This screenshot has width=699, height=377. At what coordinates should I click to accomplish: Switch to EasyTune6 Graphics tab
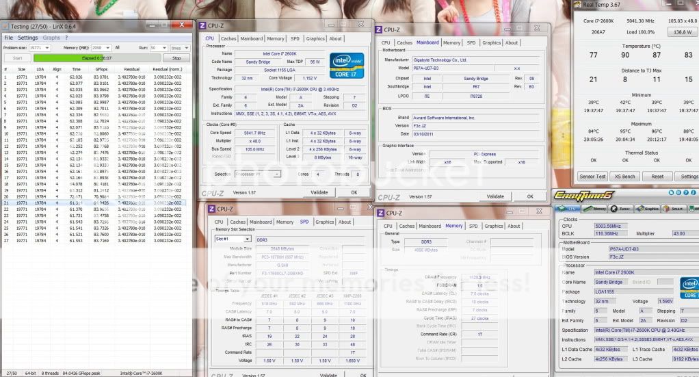coord(648,209)
